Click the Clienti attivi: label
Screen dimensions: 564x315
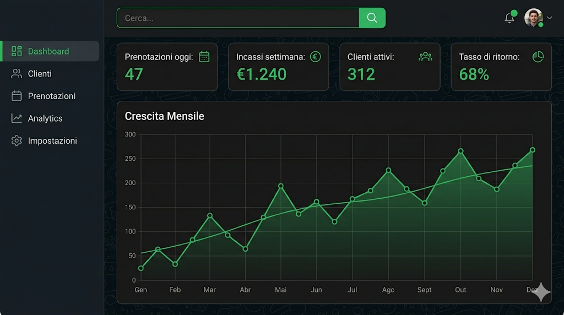(371, 57)
